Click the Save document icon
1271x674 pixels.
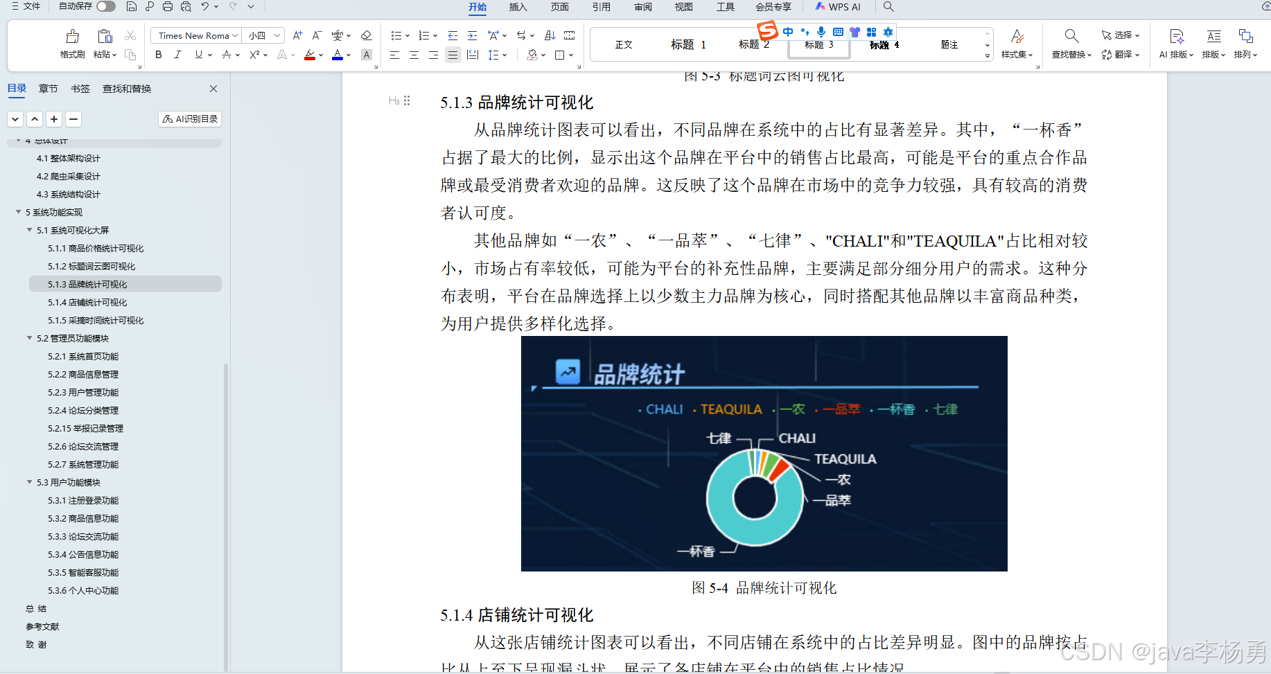(132, 6)
